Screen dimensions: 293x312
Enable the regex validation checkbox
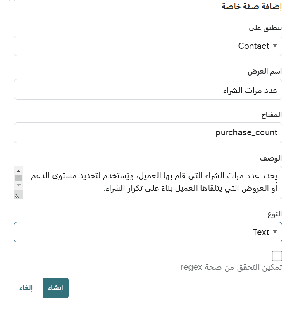tap(277, 256)
